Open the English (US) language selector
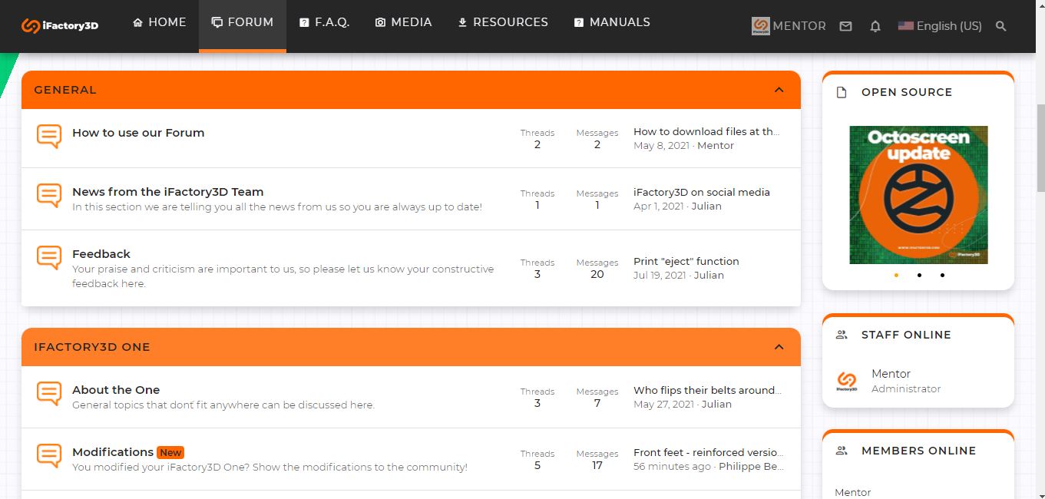This screenshot has width=1045, height=499. (x=940, y=26)
